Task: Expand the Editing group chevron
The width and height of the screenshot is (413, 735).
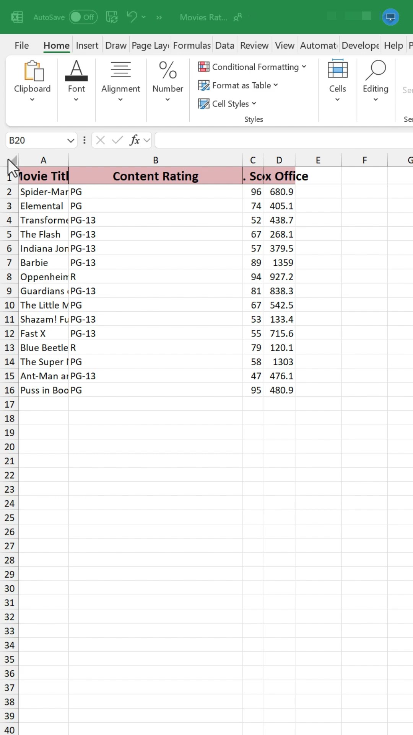Action: click(376, 100)
